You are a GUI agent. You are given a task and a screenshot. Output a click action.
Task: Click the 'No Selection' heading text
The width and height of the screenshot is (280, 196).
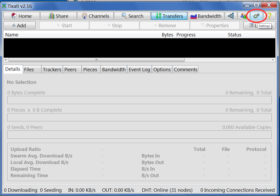(22, 82)
